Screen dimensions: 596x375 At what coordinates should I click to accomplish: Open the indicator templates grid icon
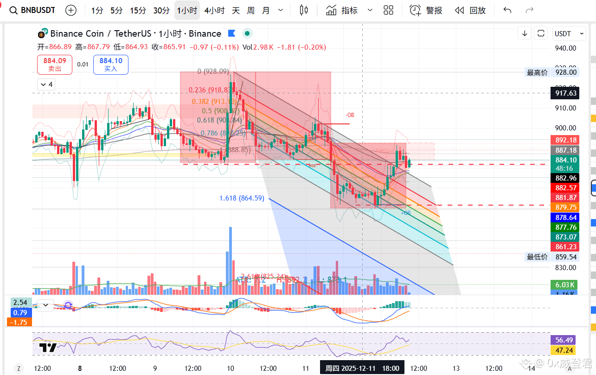tap(389, 10)
